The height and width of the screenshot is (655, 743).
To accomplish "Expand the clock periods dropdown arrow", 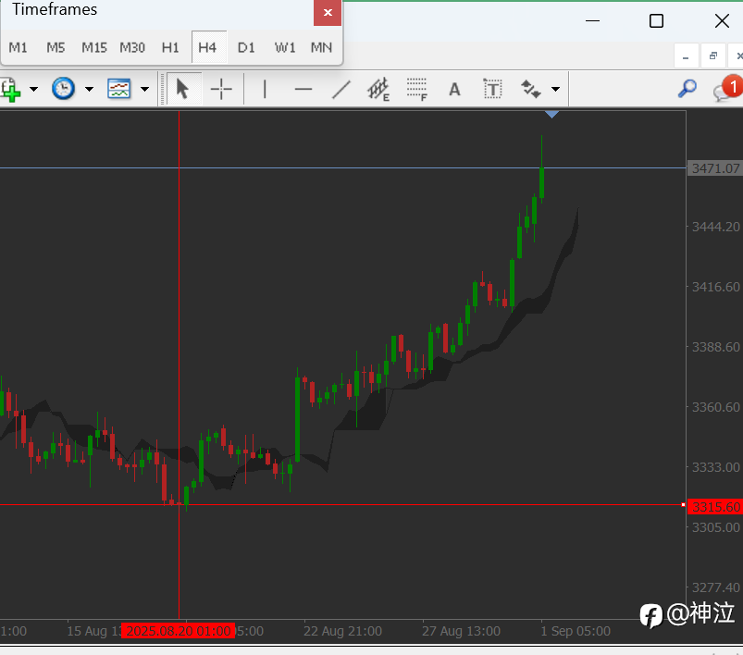I will point(89,89).
